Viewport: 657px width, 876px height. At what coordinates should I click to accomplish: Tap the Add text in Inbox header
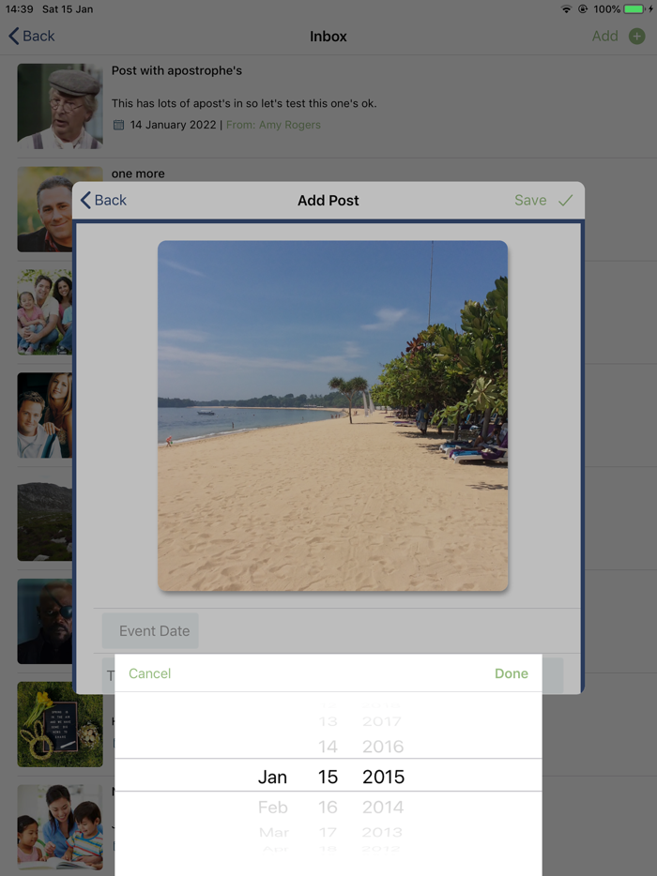(x=605, y=37)
